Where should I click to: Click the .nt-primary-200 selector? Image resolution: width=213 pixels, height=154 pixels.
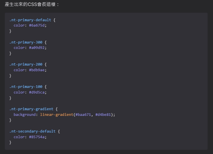coord(26,64)
